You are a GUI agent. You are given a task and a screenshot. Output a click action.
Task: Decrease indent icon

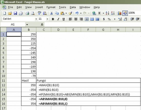coord(132,19)
